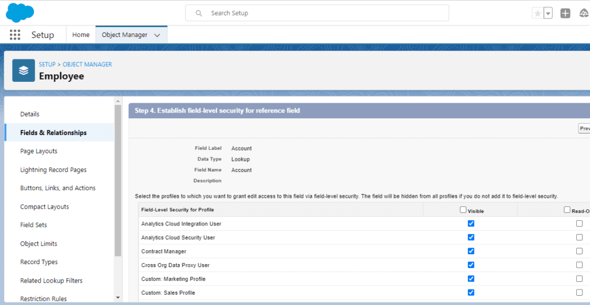Viewport: 590px width, 305px height.
Task: Open Related Lookup Filters in sidebar
Action: [x=51, y=281]
